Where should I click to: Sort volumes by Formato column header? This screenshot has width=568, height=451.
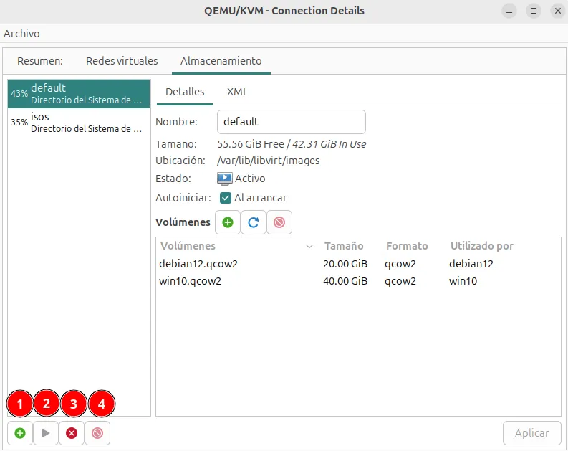pos(407,246)
